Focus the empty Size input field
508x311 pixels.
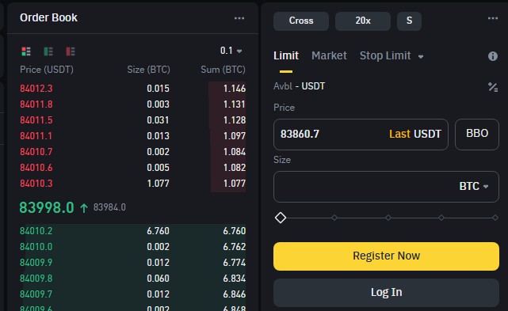386,187
